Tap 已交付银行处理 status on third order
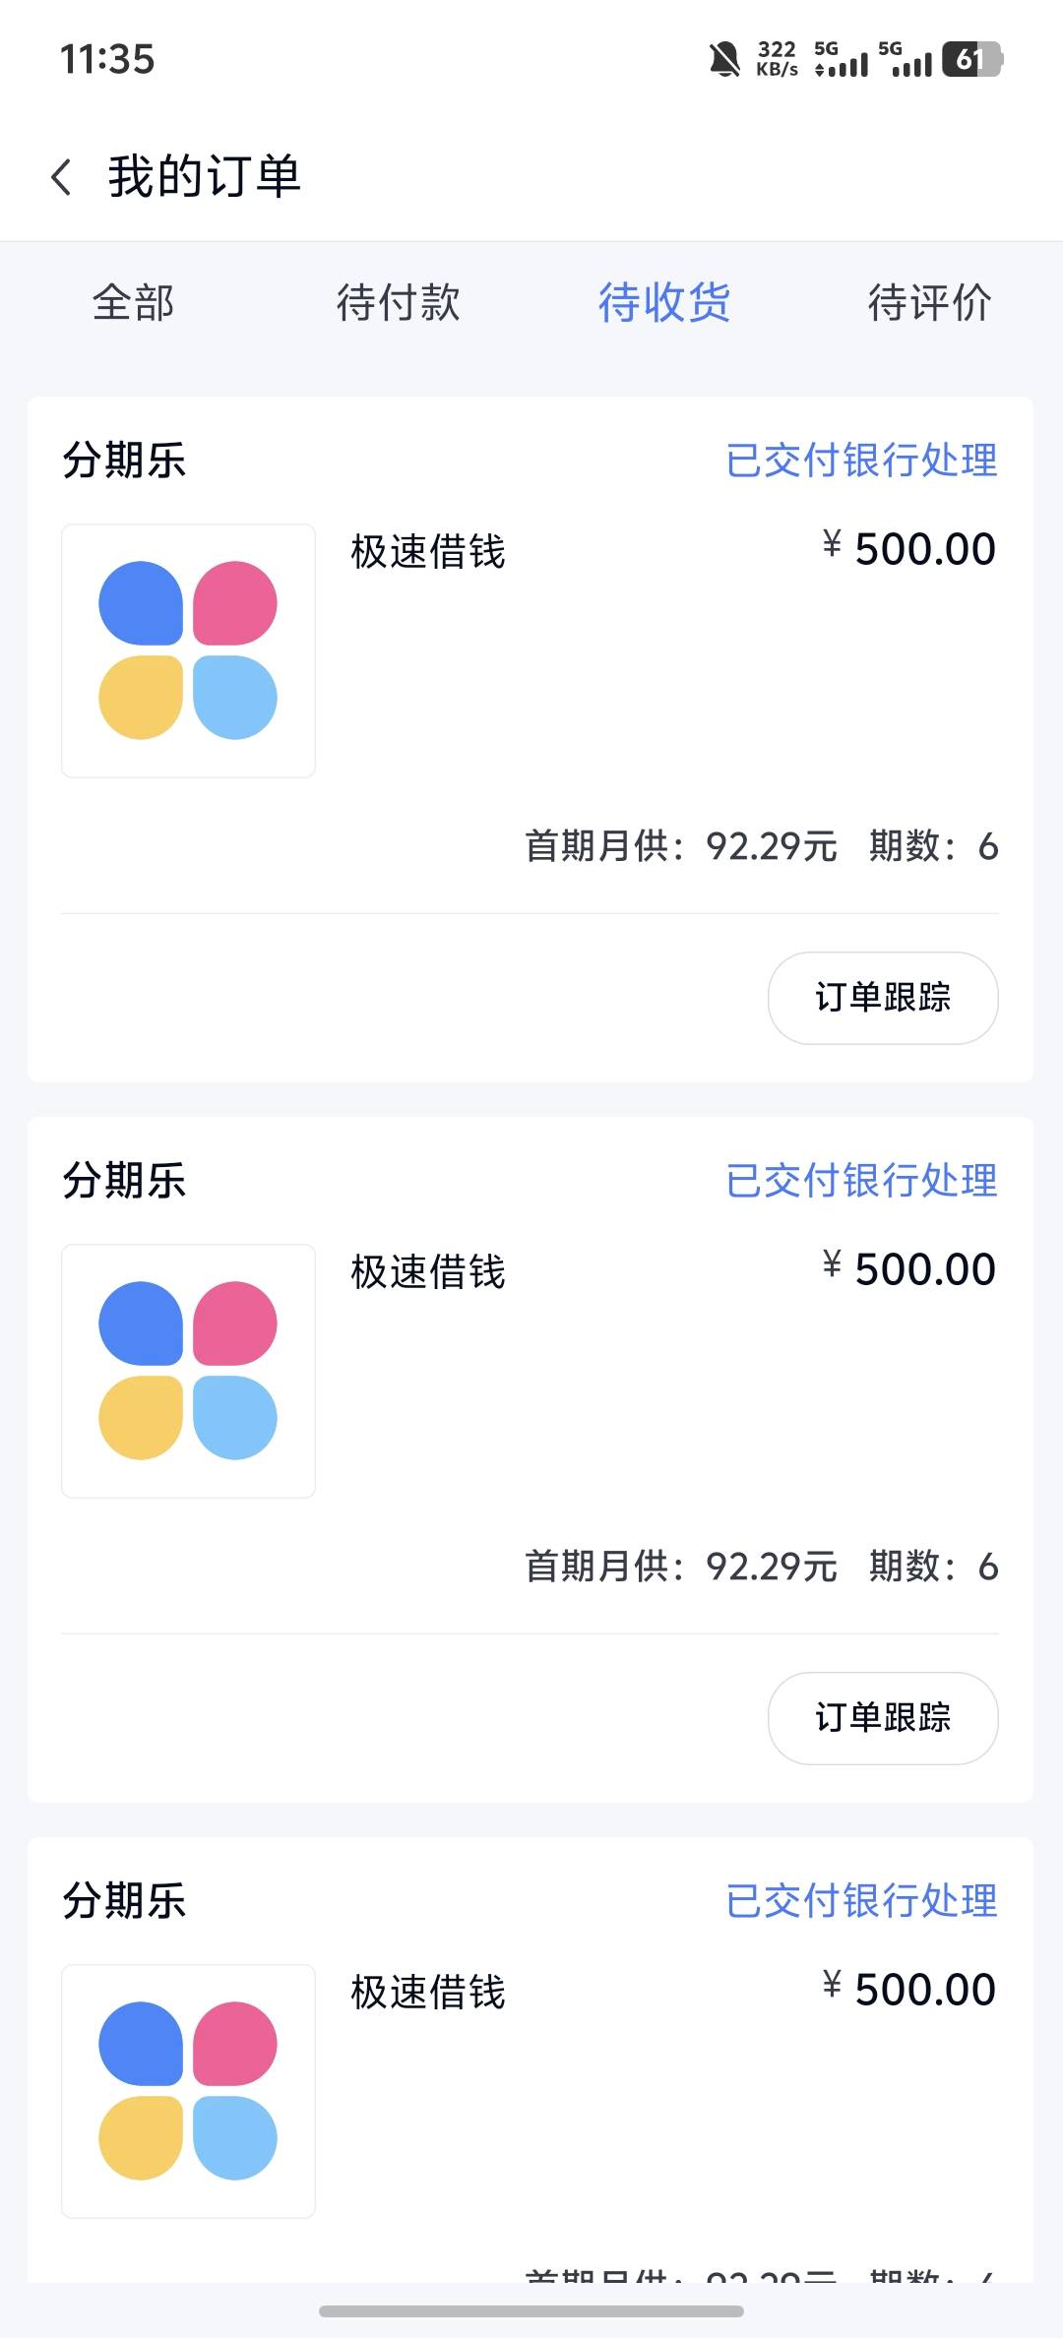Screen dimensions: 1063x2338 tap(861, 1901)
